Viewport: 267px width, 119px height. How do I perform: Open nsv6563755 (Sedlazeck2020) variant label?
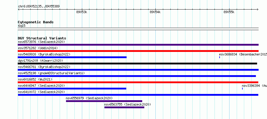pyautogui.click(x=127, y=104)
